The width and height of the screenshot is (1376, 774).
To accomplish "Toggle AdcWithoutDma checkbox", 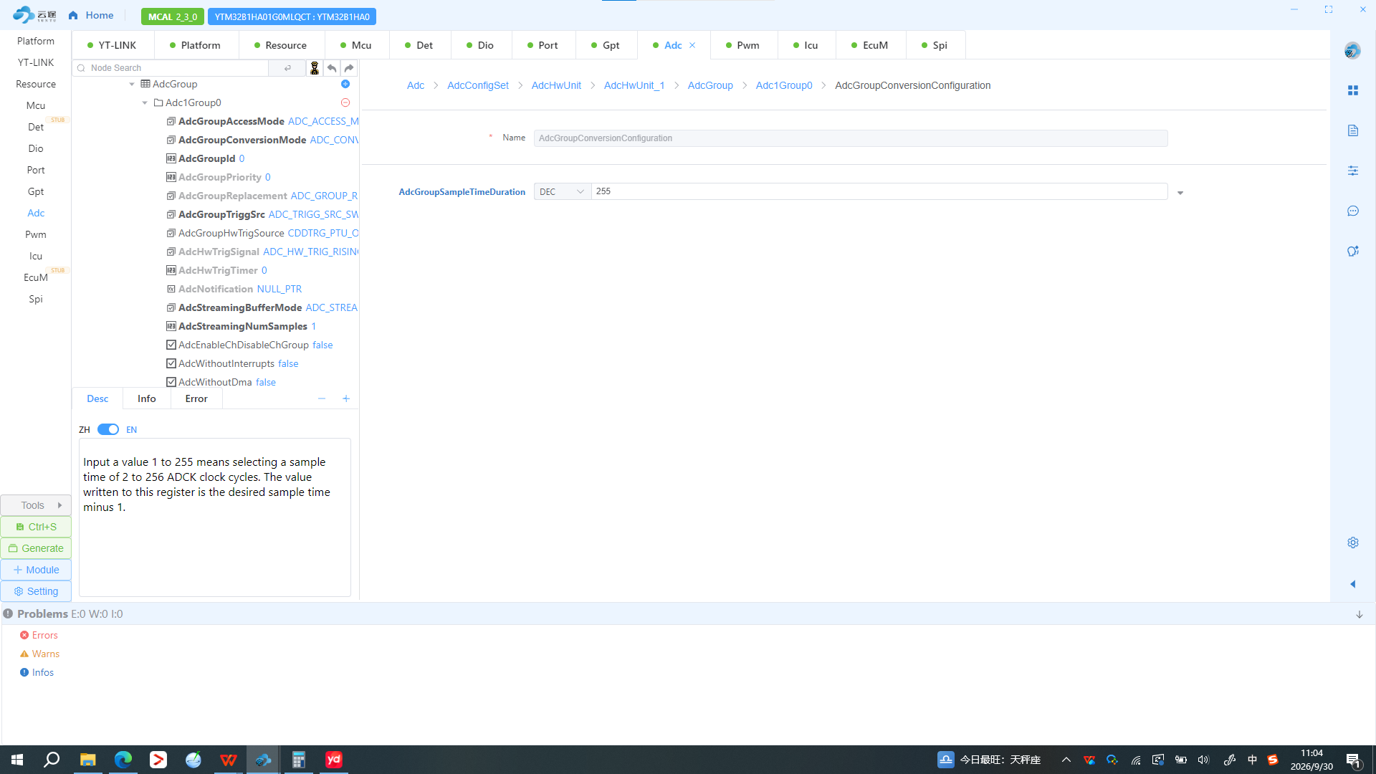I will click(x=171, y=382).
